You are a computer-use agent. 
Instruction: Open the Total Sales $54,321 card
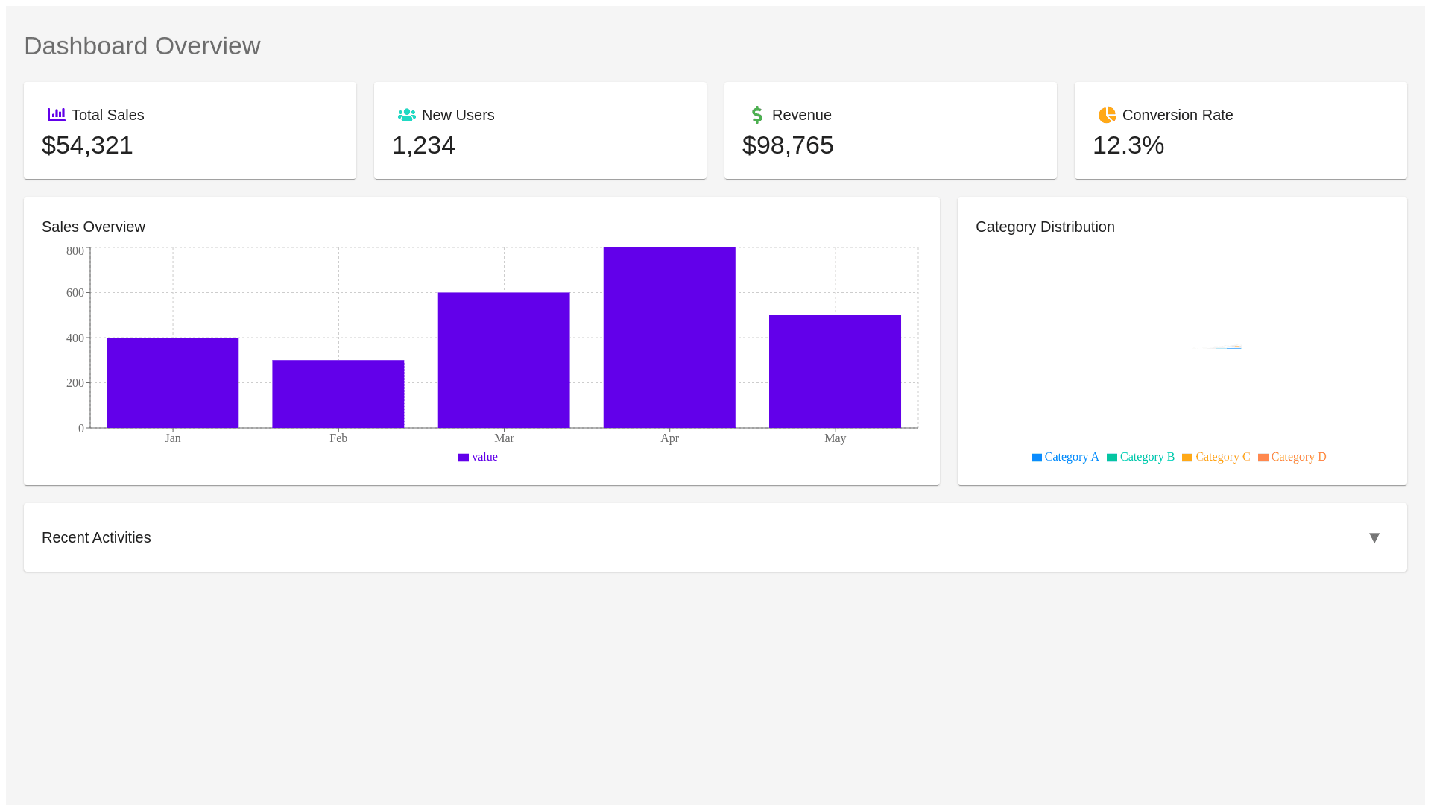[x=190, y=130]
